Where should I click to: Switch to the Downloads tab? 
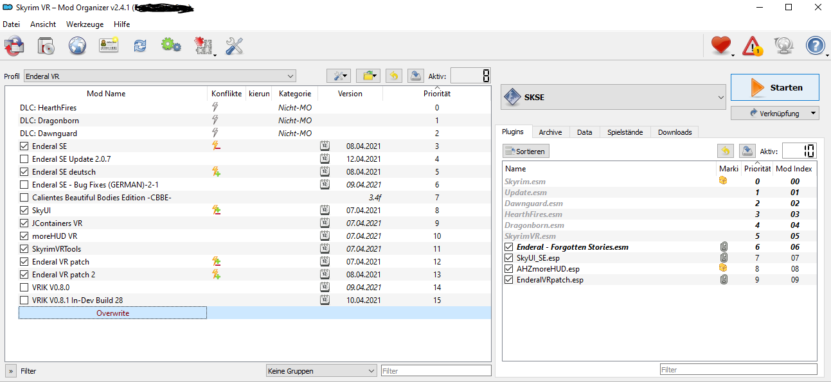click(674, 132)
